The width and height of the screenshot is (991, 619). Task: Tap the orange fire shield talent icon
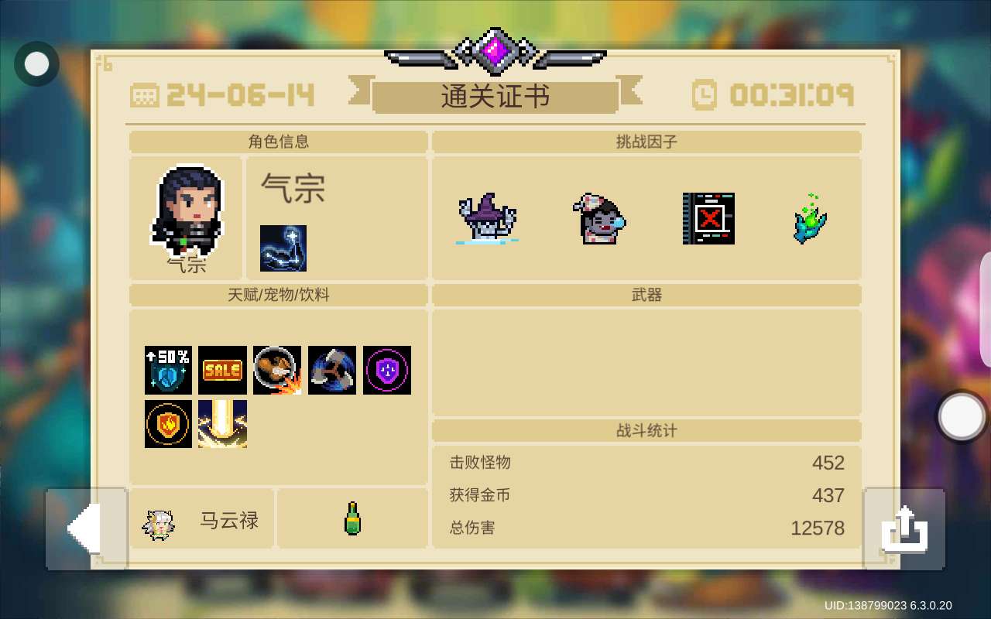[x=168, y=424]
